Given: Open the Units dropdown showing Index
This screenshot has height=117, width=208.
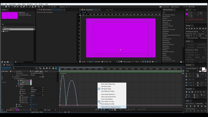Looking at the screenshot, I should (37, 88).
